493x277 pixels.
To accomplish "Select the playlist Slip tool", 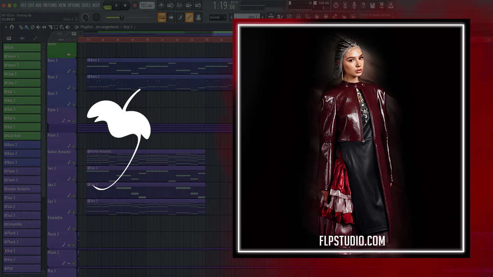I will (x=44, y=27).
